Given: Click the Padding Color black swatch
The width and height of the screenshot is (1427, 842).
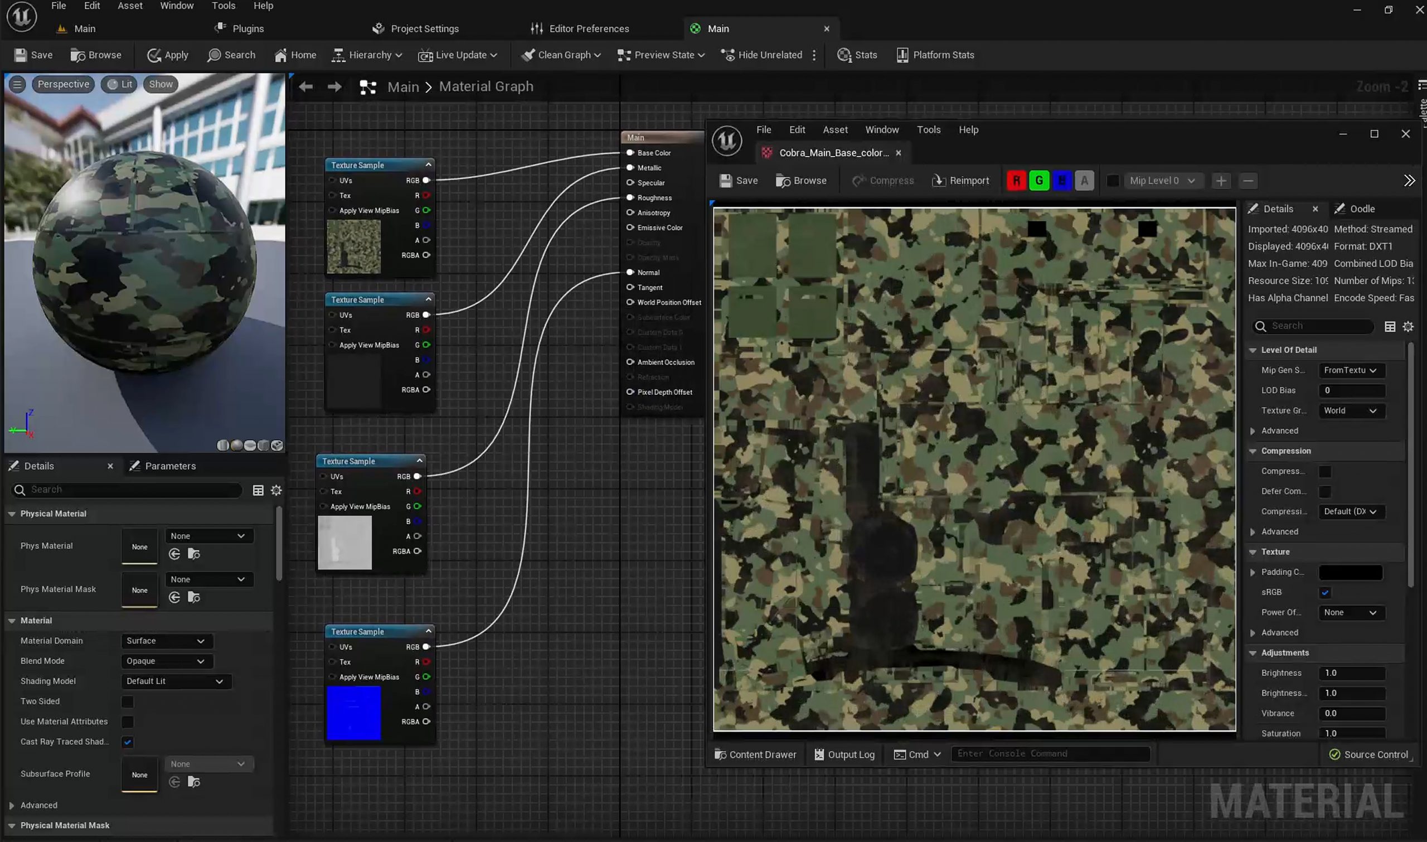Looking at the screenshot, I should pos(1351,572).
